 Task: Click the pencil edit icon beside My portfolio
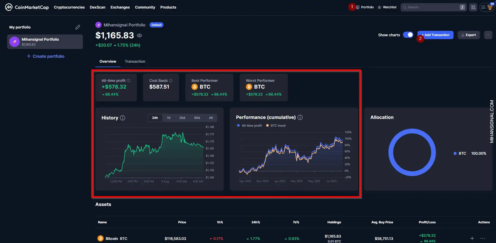tap(78, 27)
